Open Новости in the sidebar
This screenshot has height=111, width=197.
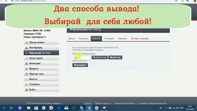pyautogui.click(x=41, y=79)
